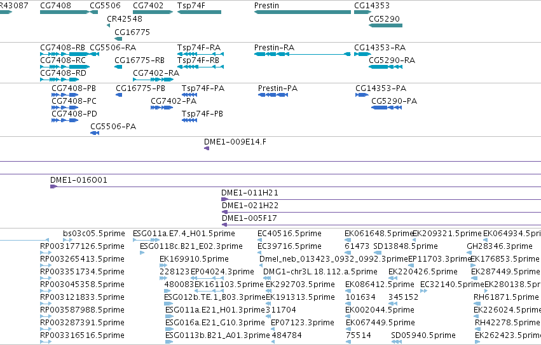
Task: Click the EC32140.5prime EST glyph
Action: coord(424,292)
